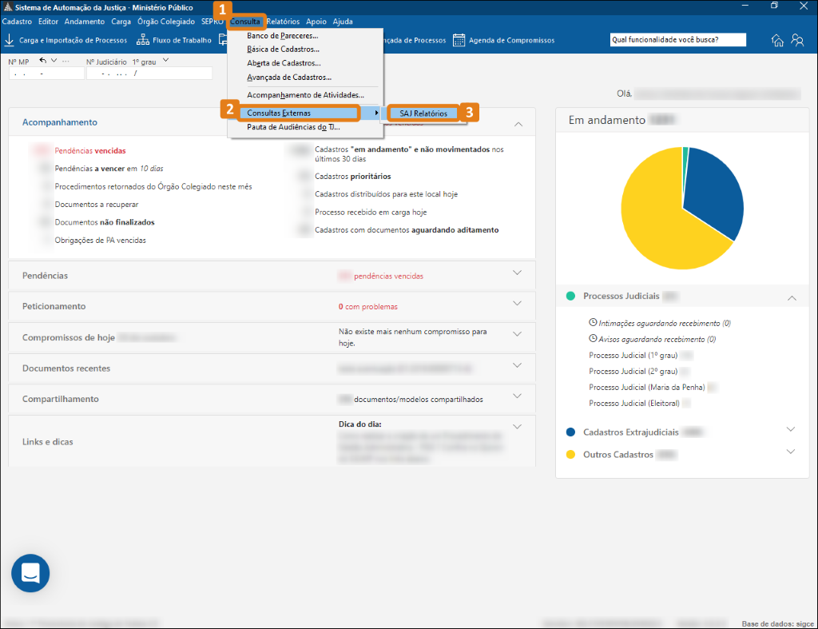Open Procedimentos retornados do Órgão Colegiado link
This screenshot has height=629, width=818.
coord(153,186)
